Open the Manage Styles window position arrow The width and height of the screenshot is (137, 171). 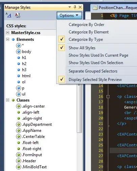(70, 7)
